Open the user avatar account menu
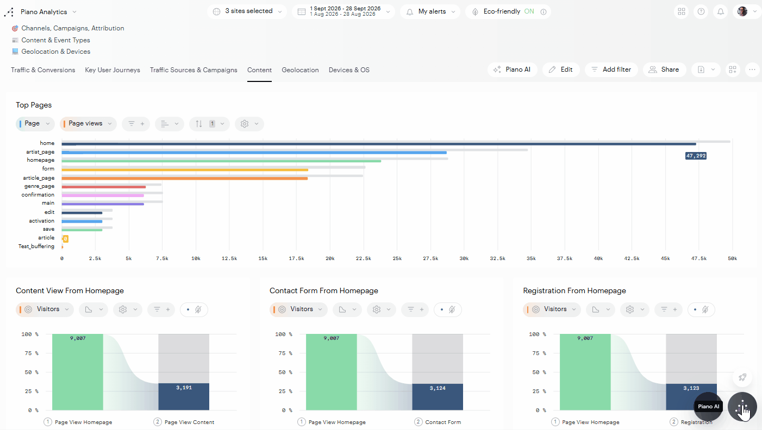This screenshot has width=762, height=430. [747, 11]
